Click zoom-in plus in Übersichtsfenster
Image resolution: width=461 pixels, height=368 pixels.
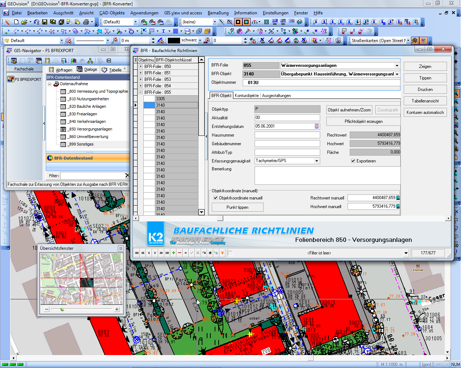pos(117,309)
